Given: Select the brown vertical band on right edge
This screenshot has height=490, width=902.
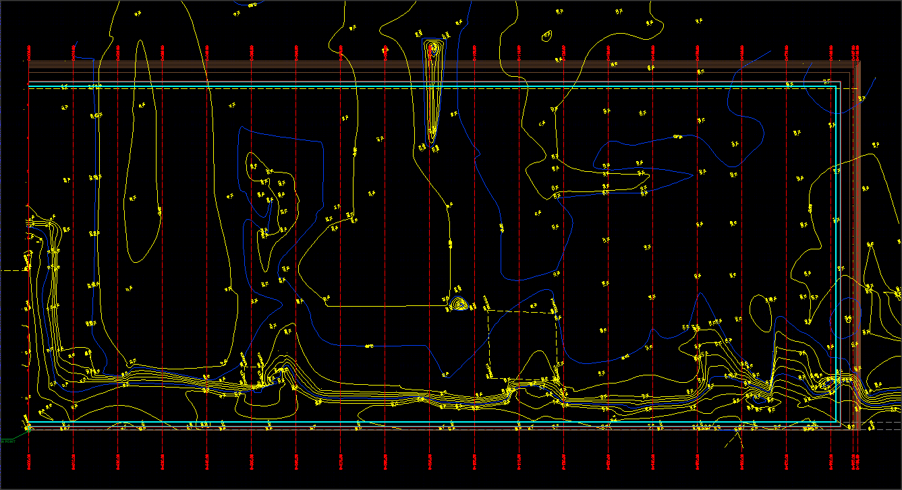Looking at the screenshot, I should [857, 246].
